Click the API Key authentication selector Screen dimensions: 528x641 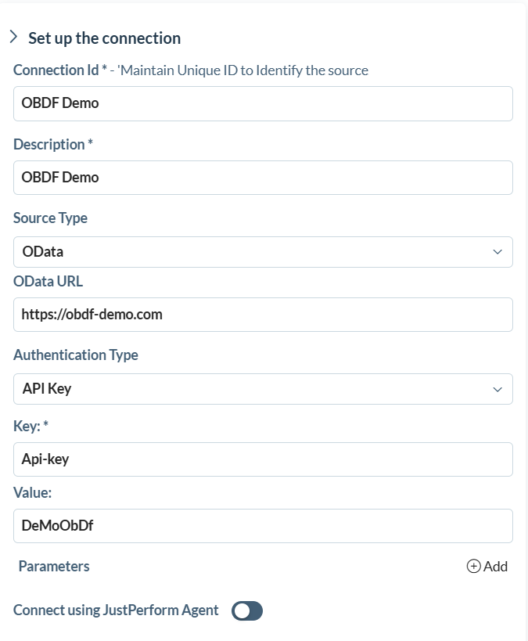[x=262, y=388]
